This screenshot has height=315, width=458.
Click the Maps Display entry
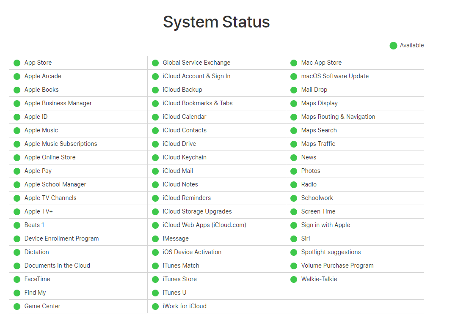319,103
